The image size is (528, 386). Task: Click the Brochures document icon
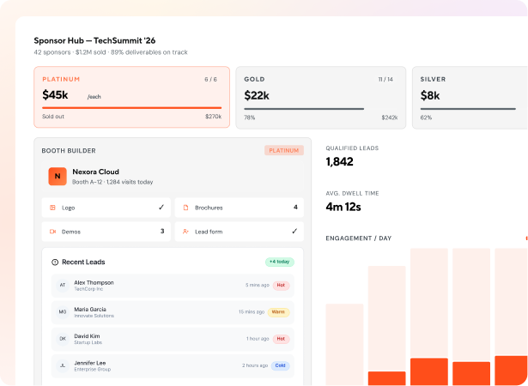coord(185,208)
